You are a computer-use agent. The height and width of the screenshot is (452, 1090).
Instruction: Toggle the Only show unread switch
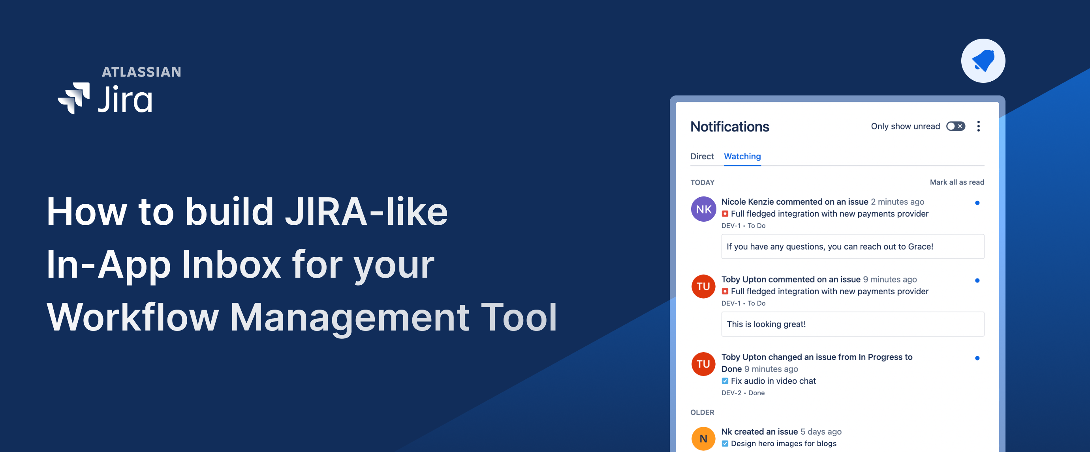click(955, 126)
